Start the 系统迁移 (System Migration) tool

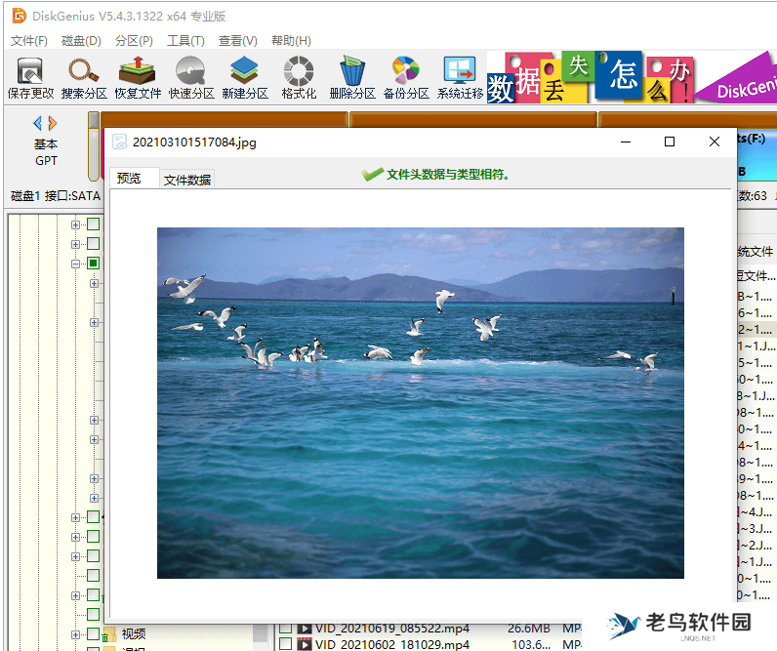[460, 77]
